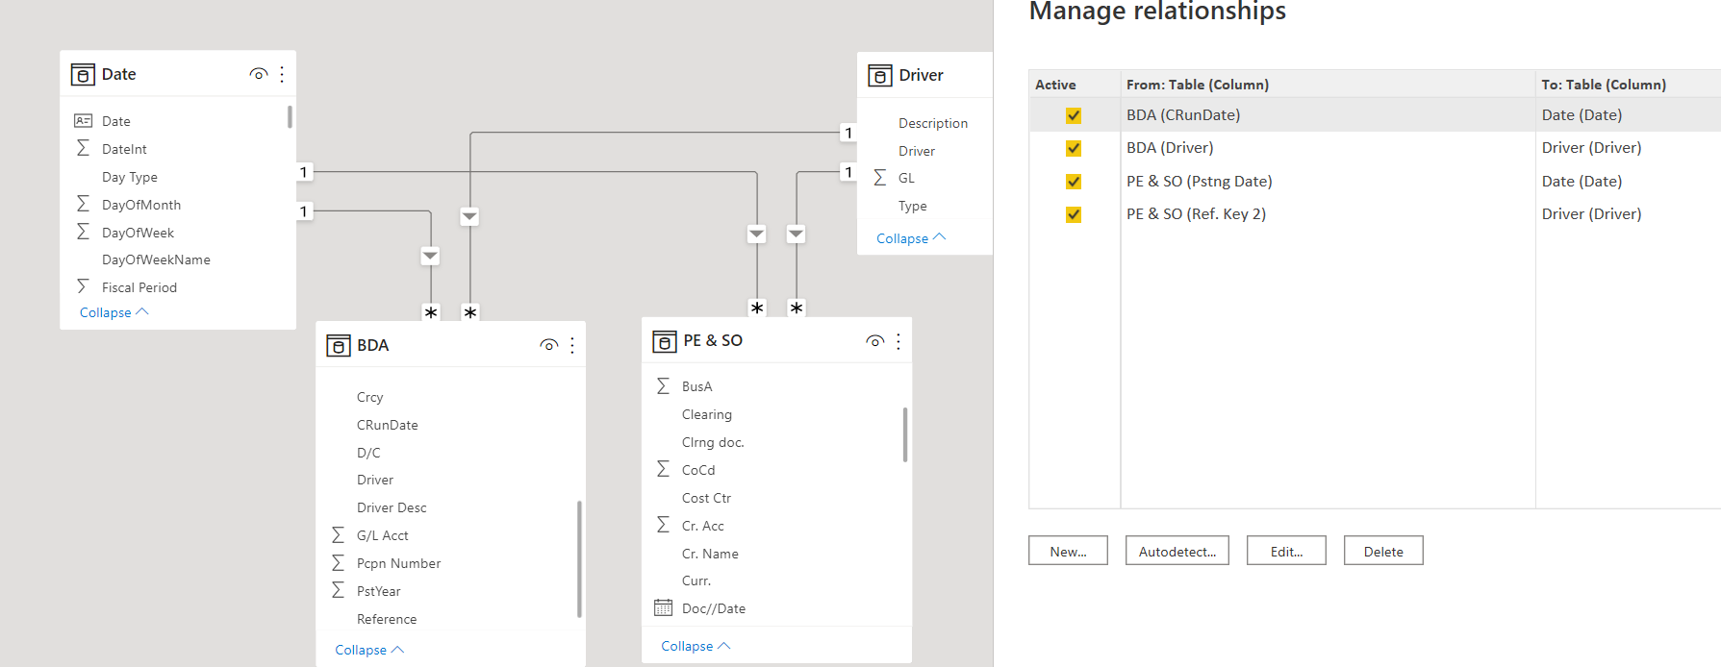Select CRunDate field in BDA table

(387, 425)
